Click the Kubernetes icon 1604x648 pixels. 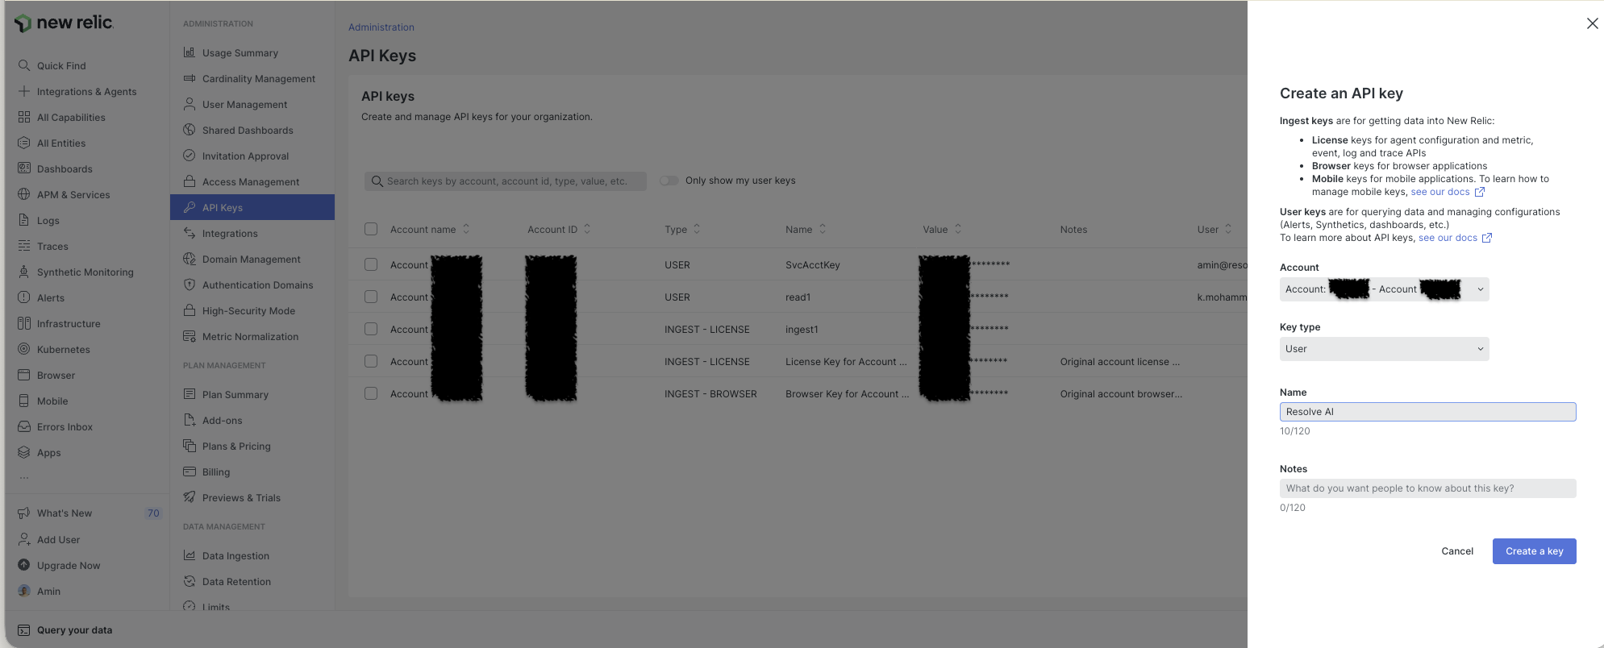24,349
